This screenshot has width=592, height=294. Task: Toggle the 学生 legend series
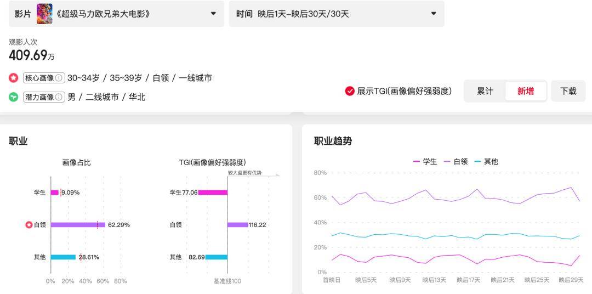[425, 162]
